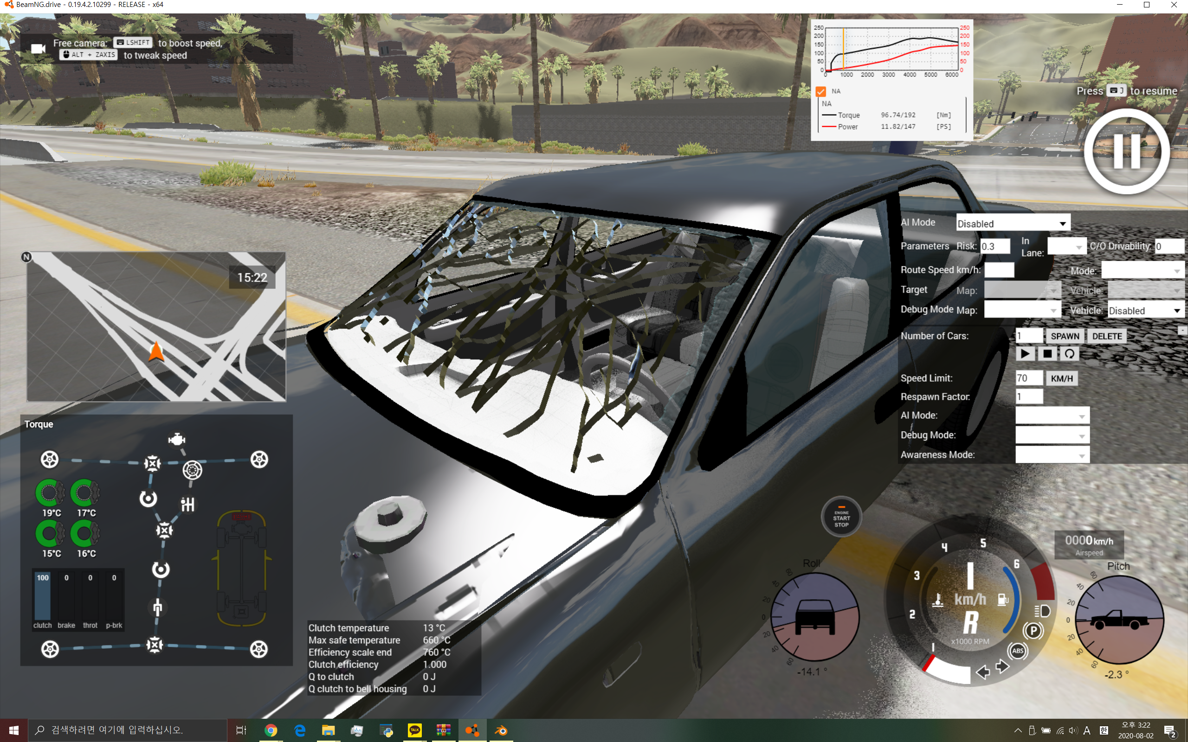The height and width of the screenshot is (742, 1188).
Task: Open the top AI Mode Disabled dropdown
Action: [x=1013, y=223]
